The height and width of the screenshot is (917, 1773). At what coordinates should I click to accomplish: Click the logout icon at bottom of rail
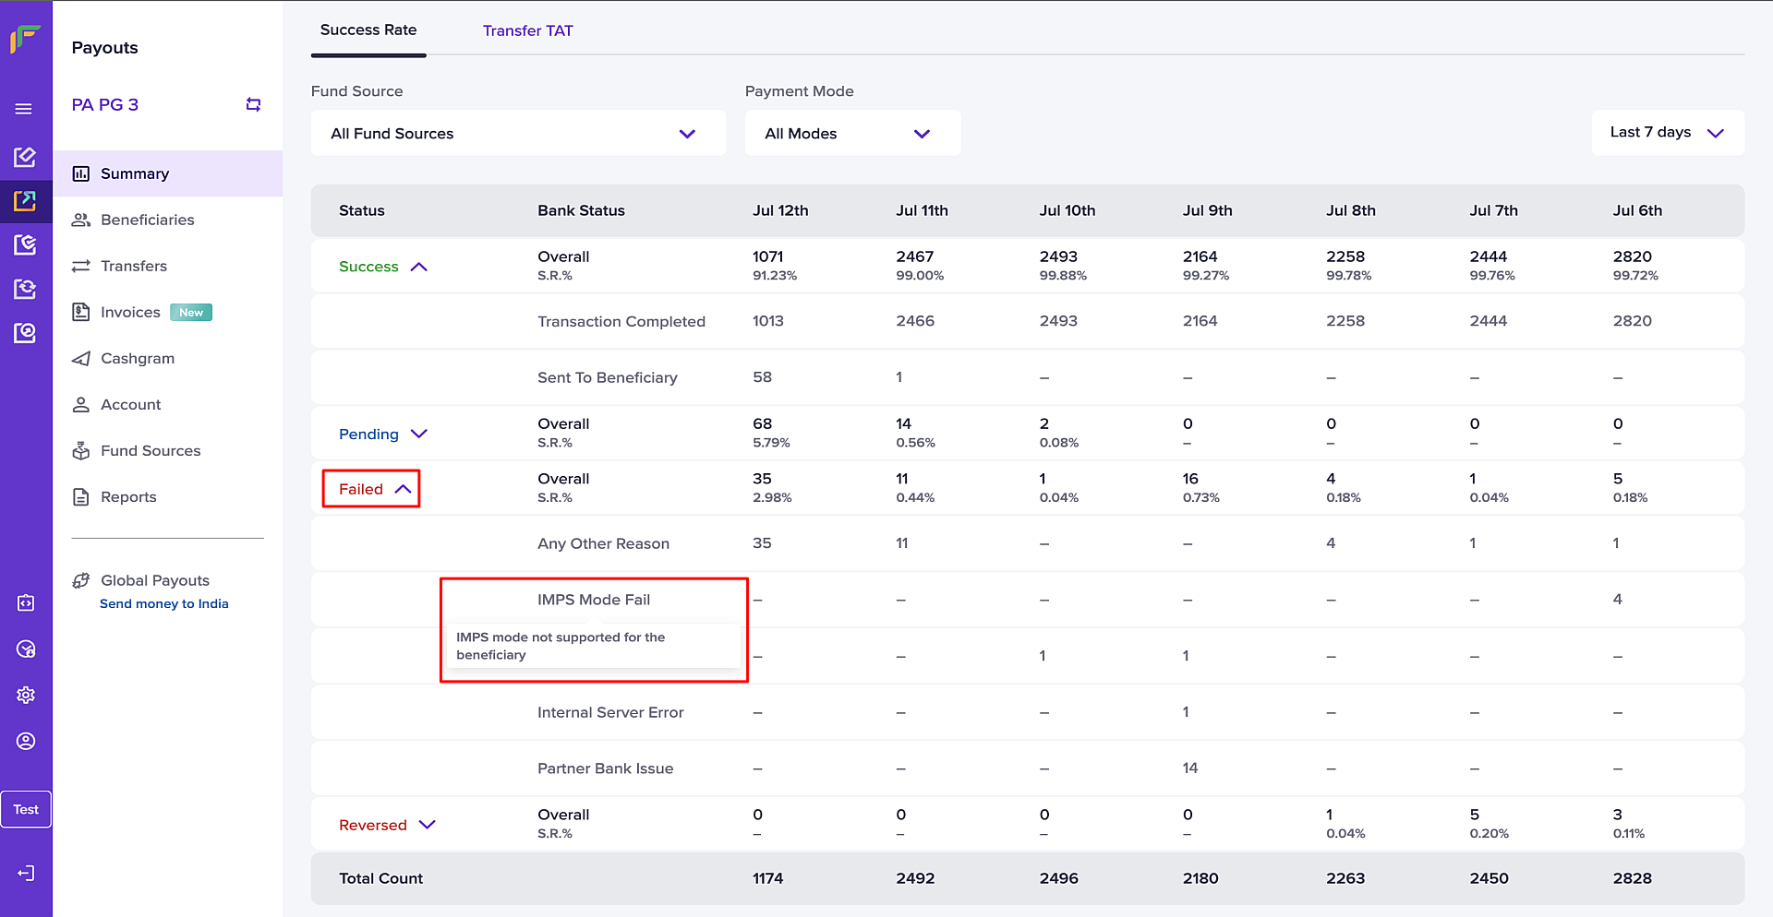[x=26, y=873]
